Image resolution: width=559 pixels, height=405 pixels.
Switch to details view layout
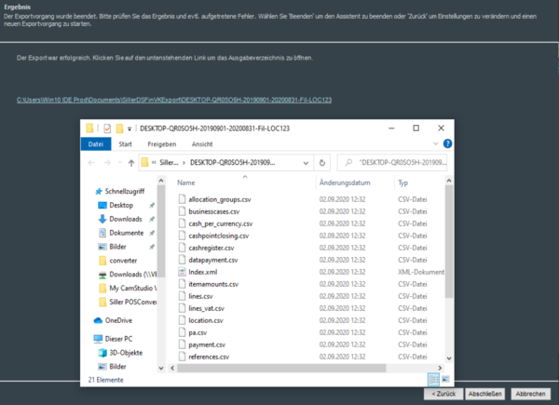(433, 379)
